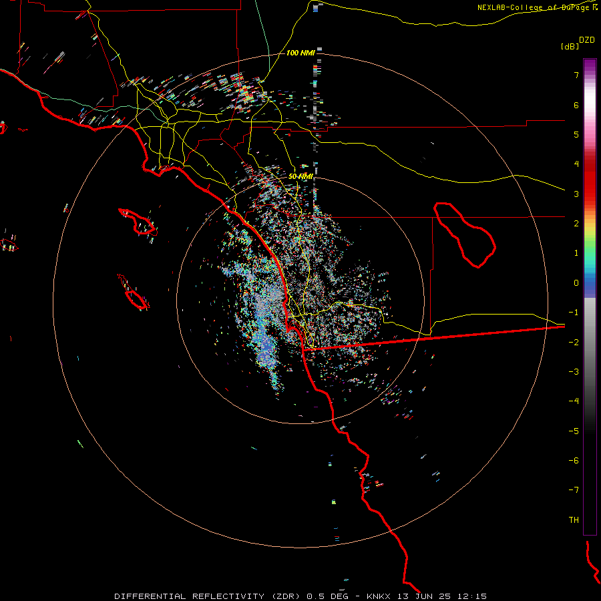Screen dimensions: 601x601
Task: Click the -6 value on the color scale
Action: (574, 461)
